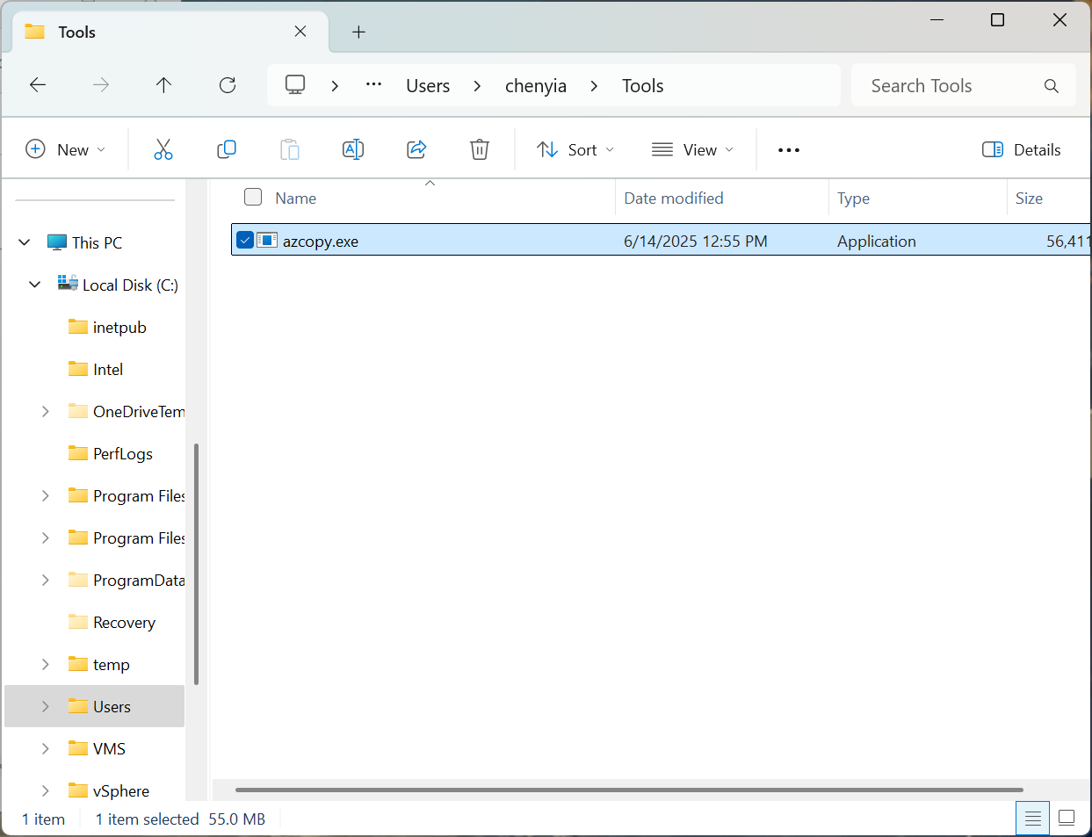The image size is (1092, 837).
Task: Click the Cut scissors icon
Action: click(x=163, y=149)
